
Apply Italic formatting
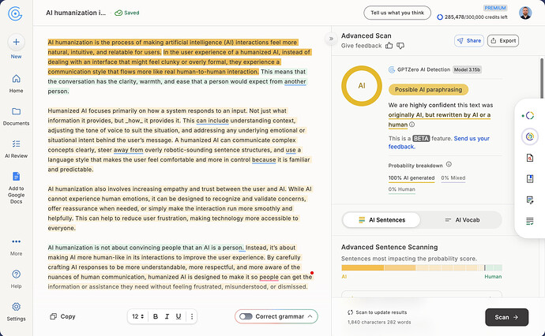coord(167,316)
